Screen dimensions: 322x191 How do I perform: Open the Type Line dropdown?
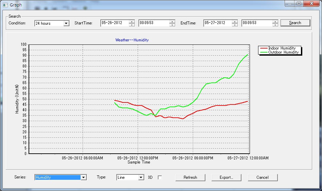tap(141, 177)
